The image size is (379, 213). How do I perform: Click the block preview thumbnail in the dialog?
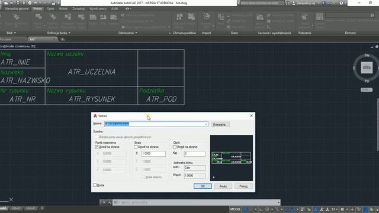tap(232, 158)
